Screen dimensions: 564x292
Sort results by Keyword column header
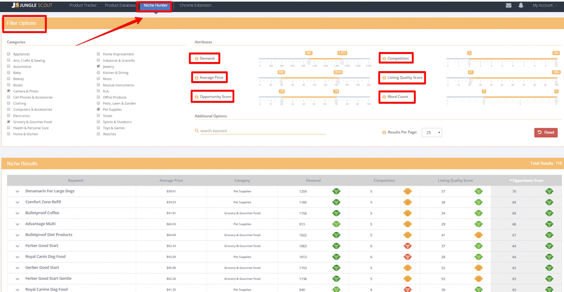75,180
